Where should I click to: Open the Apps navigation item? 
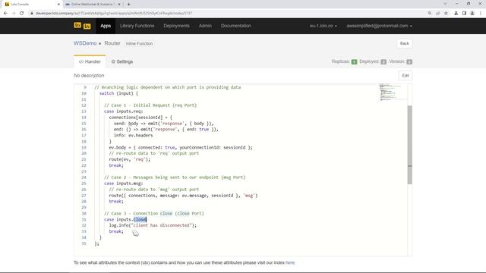[106, 26]
